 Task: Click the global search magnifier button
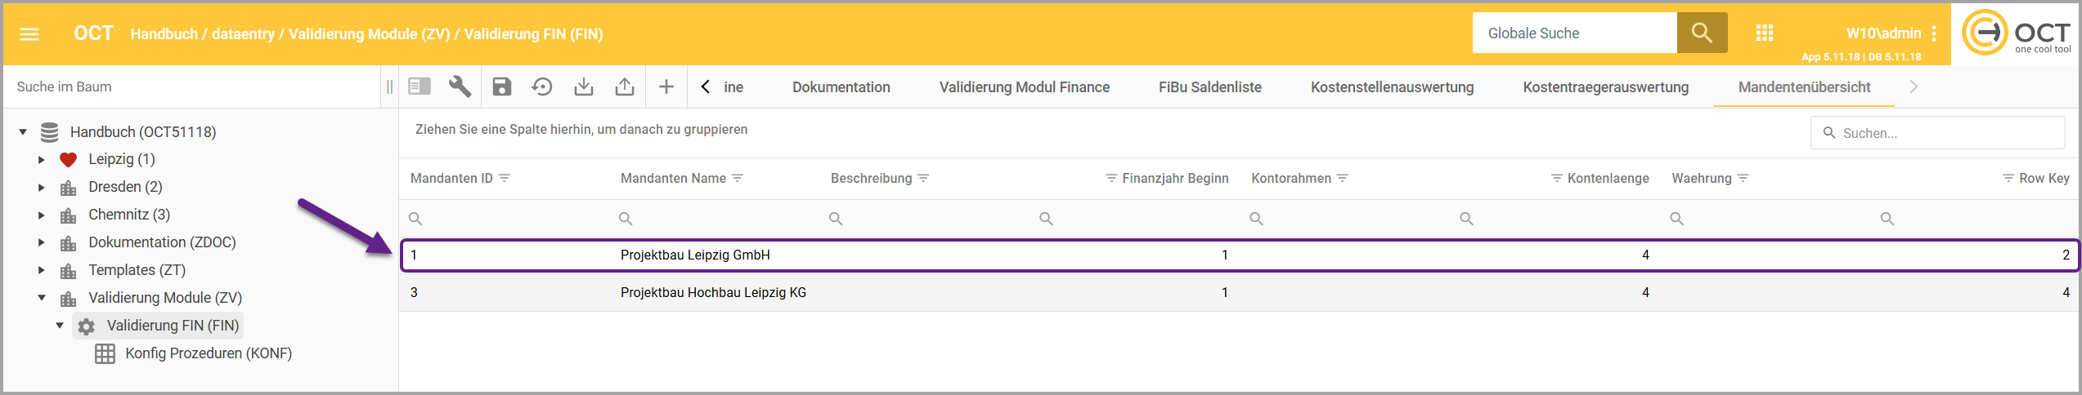(1702, 33)
